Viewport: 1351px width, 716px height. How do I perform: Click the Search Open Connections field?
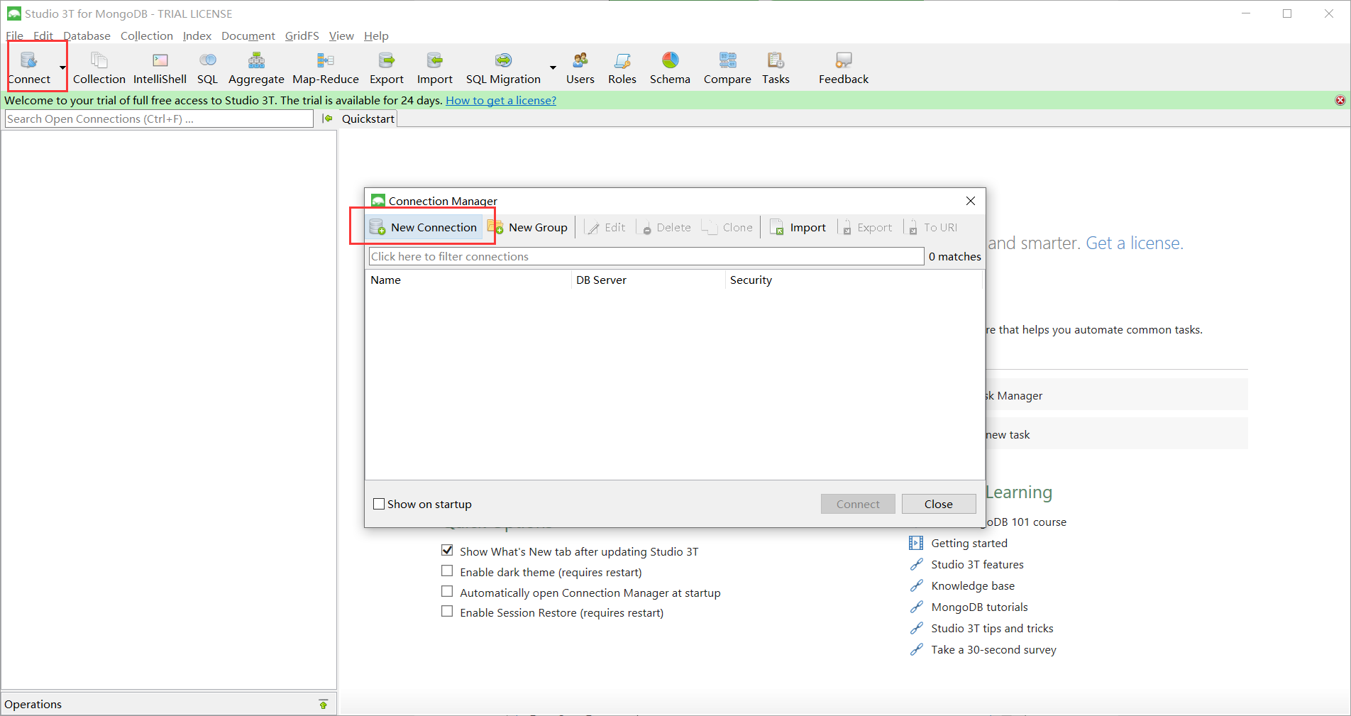tap(159, 119)
